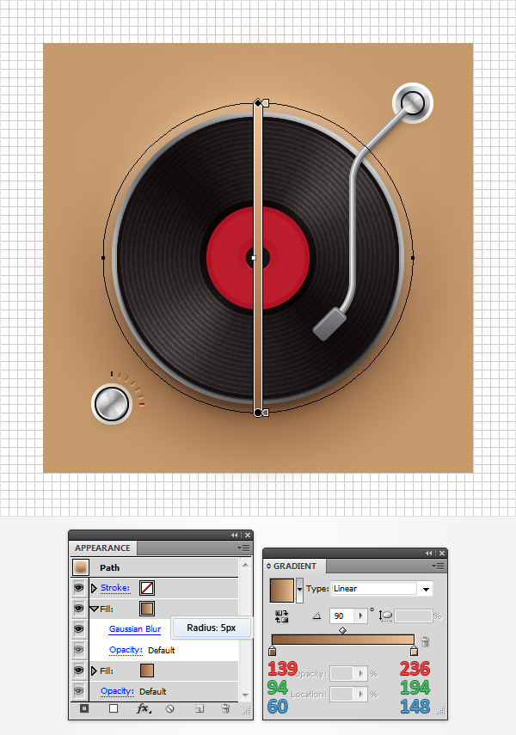Open the Gradient panel flyout menu
The height and width of the screenshot is (735, 516).
(x=438, y=567)
